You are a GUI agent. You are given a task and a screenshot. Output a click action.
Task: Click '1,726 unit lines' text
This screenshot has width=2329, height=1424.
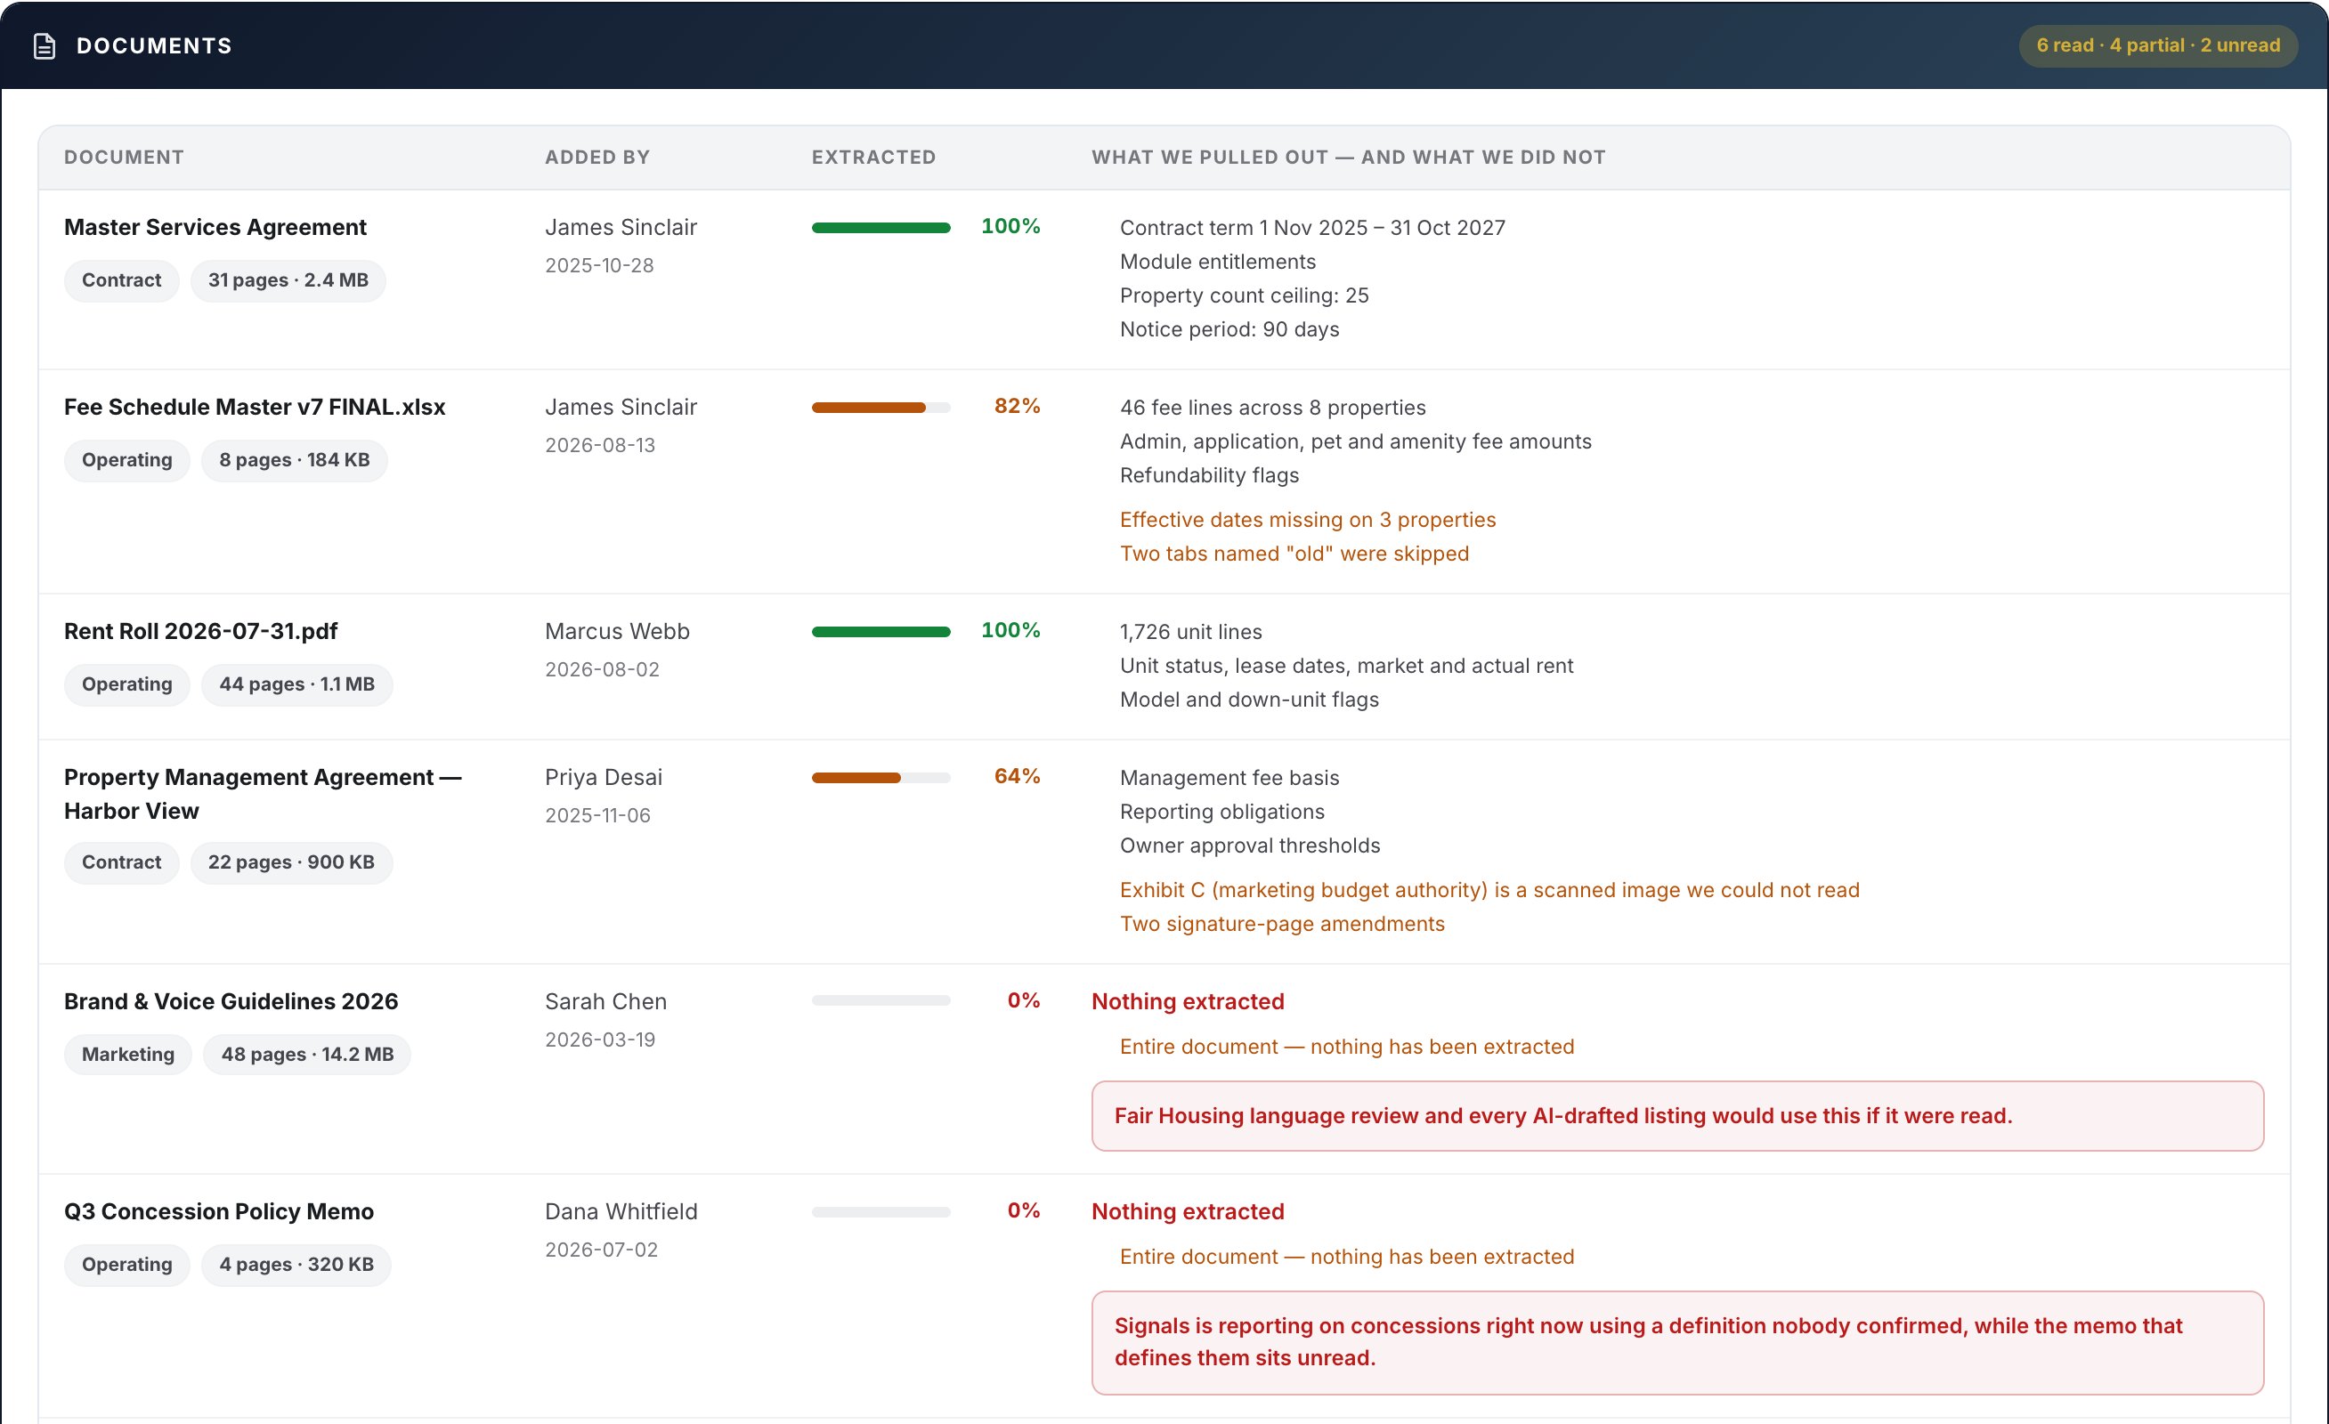(1191, 632)
